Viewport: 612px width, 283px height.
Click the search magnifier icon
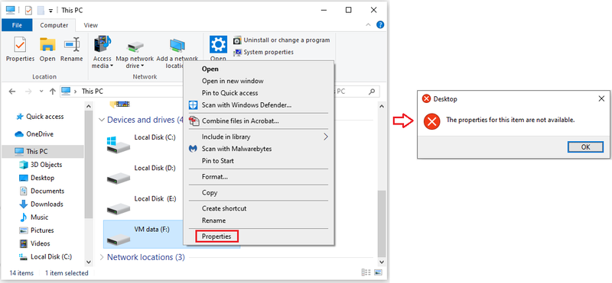(371, 92)
